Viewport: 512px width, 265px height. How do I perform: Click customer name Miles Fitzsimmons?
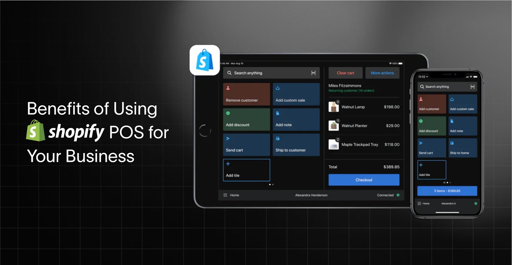[345, 85]
